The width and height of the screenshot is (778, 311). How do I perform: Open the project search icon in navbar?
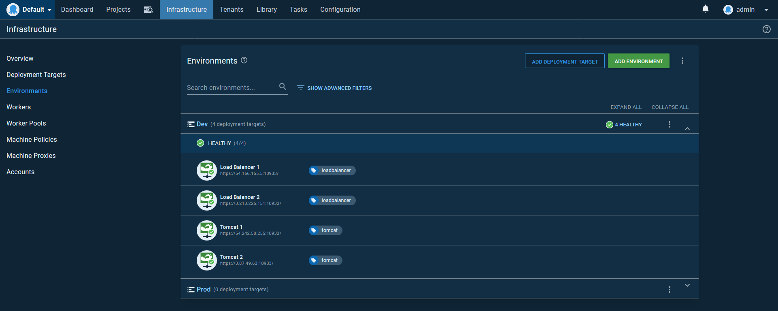point(148,10)
